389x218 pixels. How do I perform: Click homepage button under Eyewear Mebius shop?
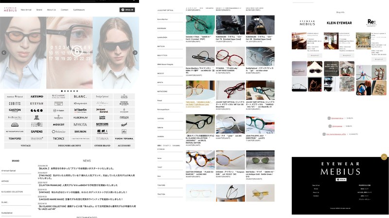pyautogui.click(x=315, y=56)
